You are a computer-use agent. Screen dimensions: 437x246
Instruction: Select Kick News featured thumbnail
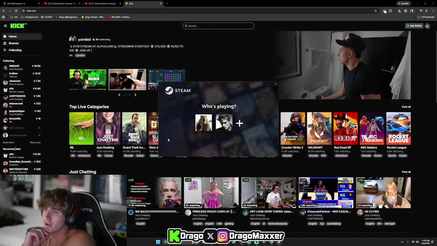(88, 80)
